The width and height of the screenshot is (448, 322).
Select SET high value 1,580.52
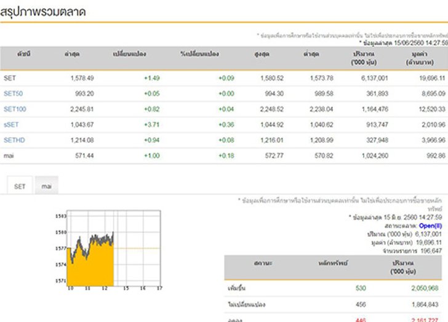pos(272,78)
